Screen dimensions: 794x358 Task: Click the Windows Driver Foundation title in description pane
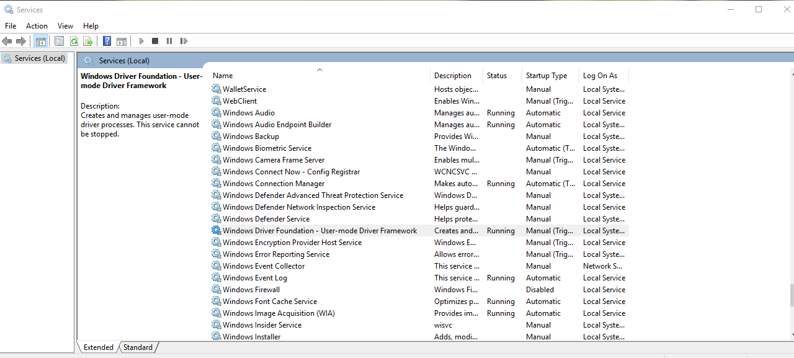tap(141, 81)
